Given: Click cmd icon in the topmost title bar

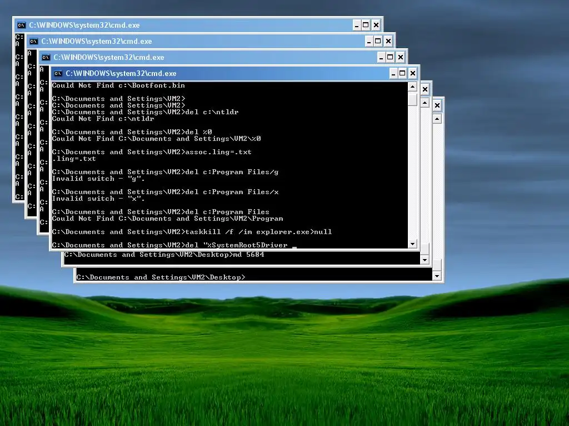Looking at the screenshot, I should (22, 25).
